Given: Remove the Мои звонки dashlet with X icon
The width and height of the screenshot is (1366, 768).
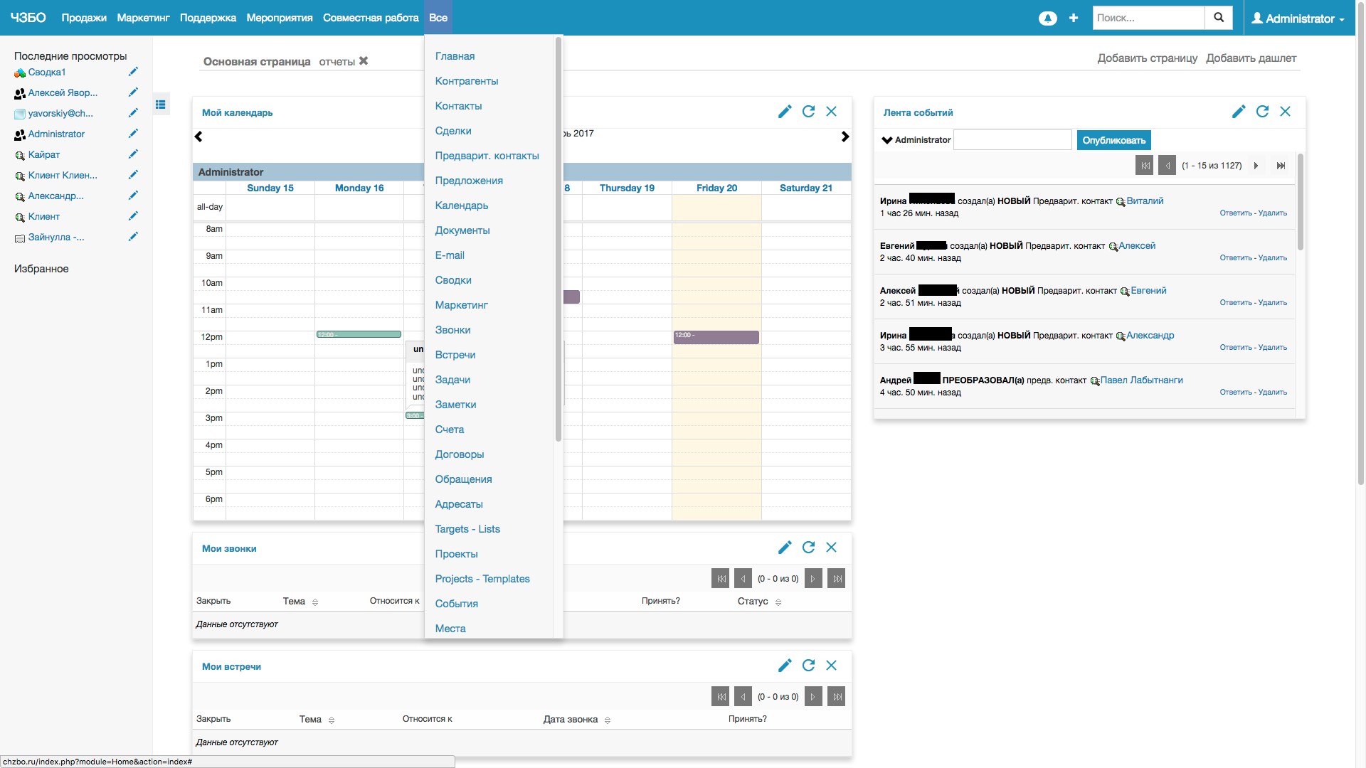Looking at the screenshot, I should [831, 548].
